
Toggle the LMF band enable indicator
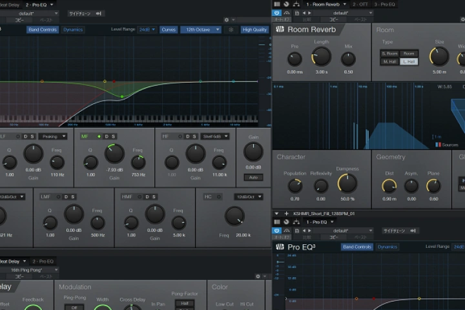58,197
